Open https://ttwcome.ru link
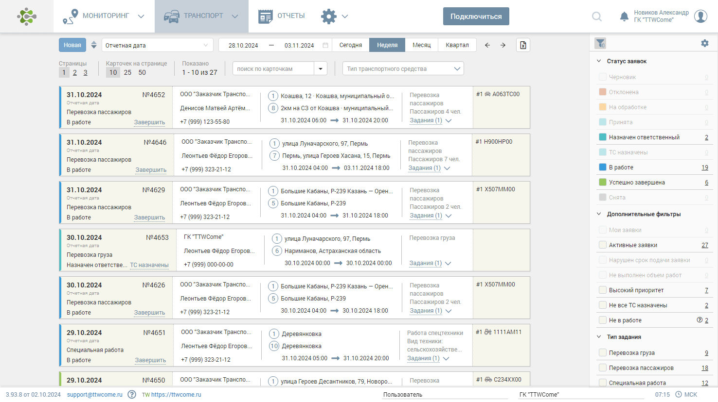The height and width of the screenshot is (402, 718). pos(176,395)
